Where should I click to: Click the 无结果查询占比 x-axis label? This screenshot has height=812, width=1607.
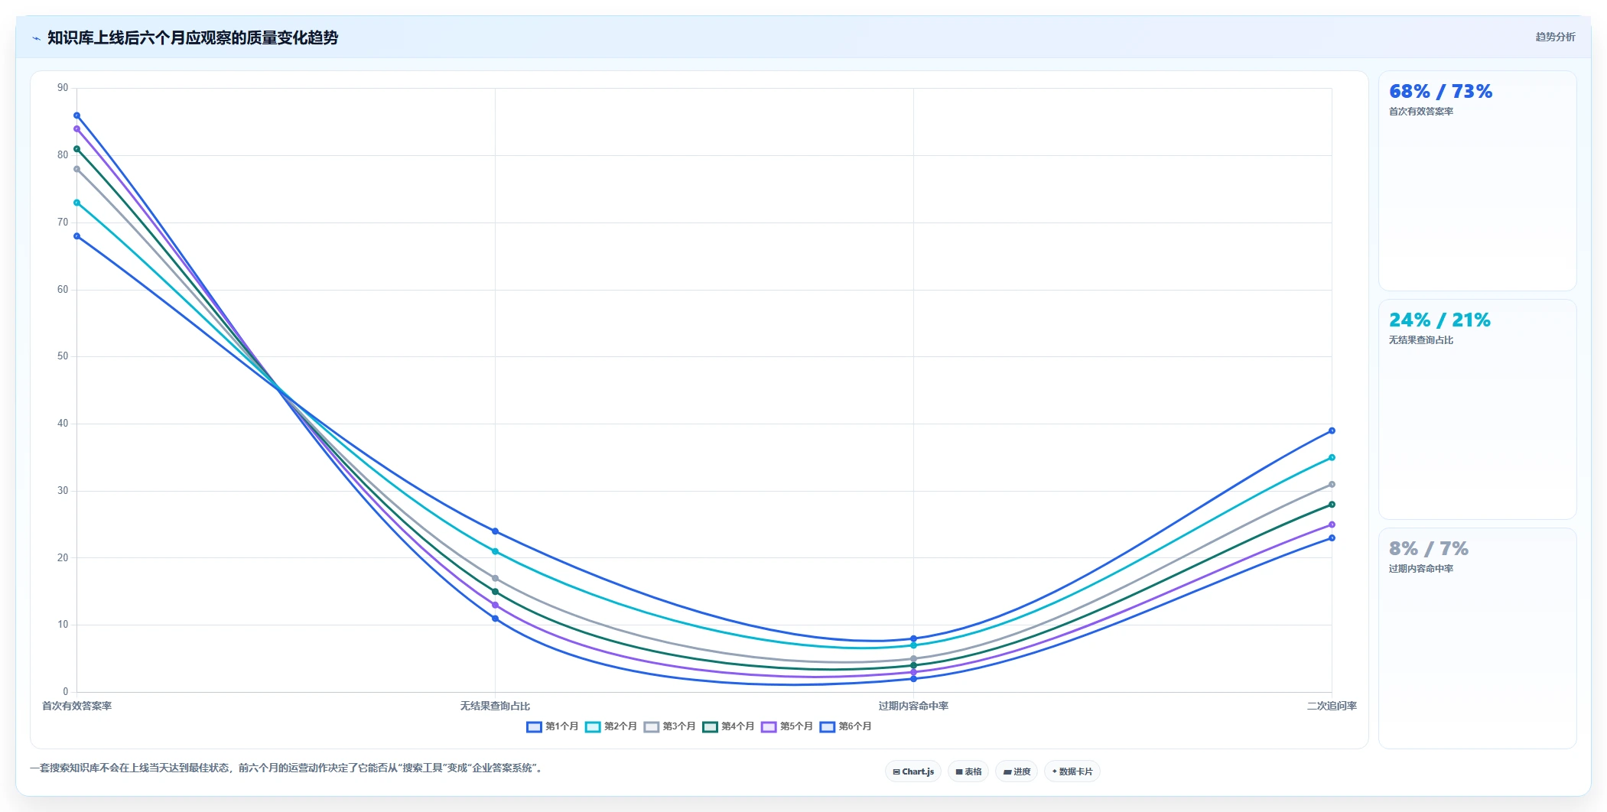495,706
